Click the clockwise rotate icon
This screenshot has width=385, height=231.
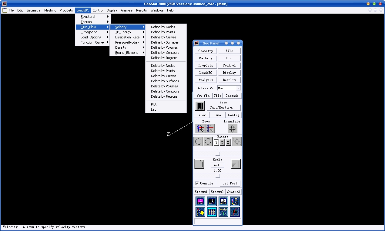(x=208, y=142)
